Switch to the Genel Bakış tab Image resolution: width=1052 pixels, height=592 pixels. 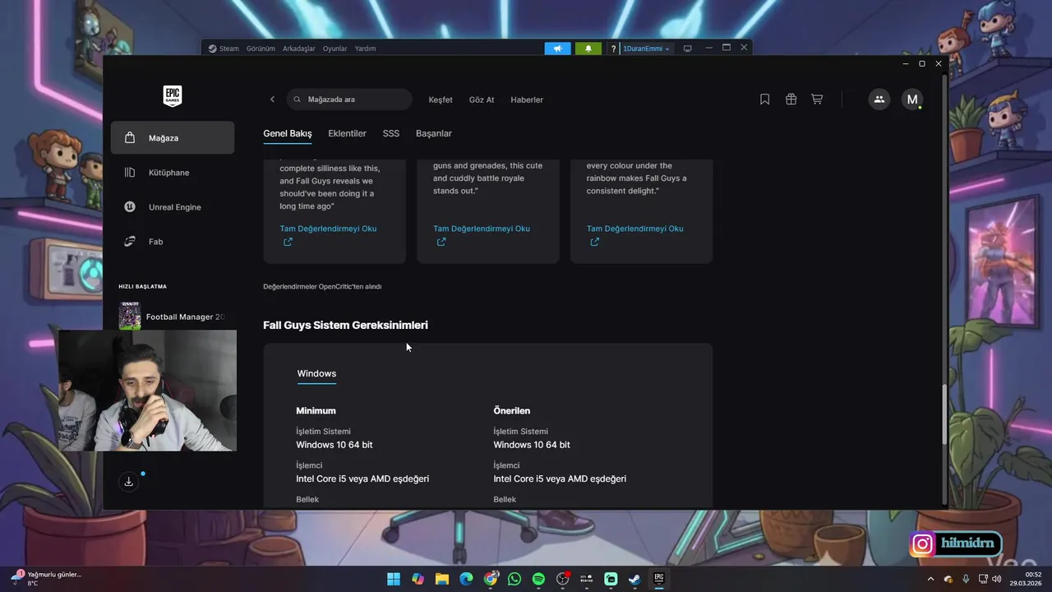[x=288, y=133]
